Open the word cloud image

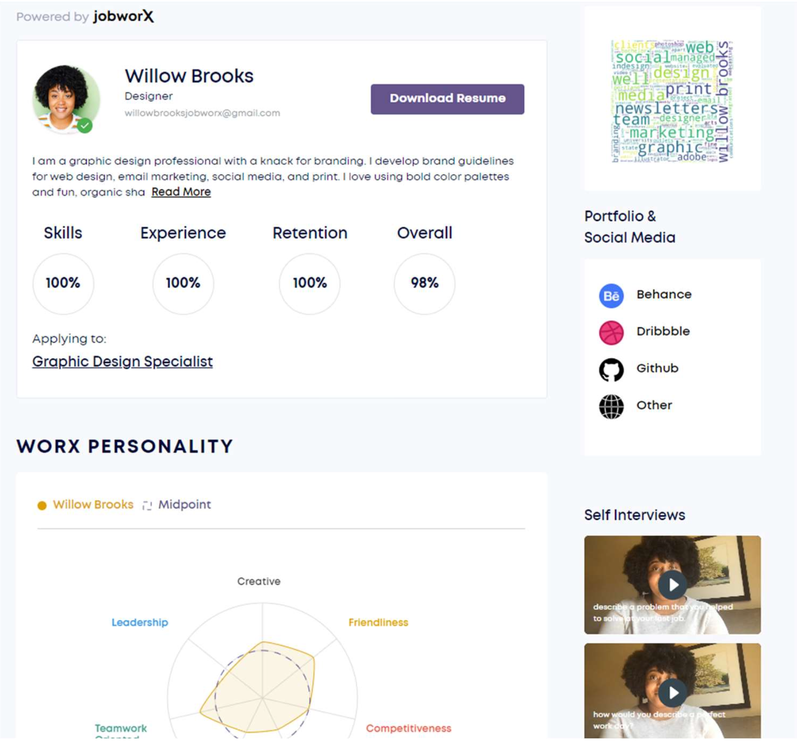tap(672, 101)
